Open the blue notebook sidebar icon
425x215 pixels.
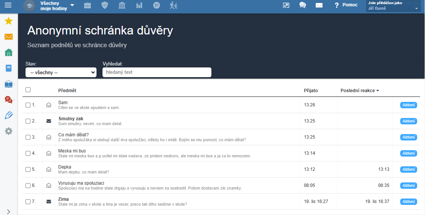point(9,68)
